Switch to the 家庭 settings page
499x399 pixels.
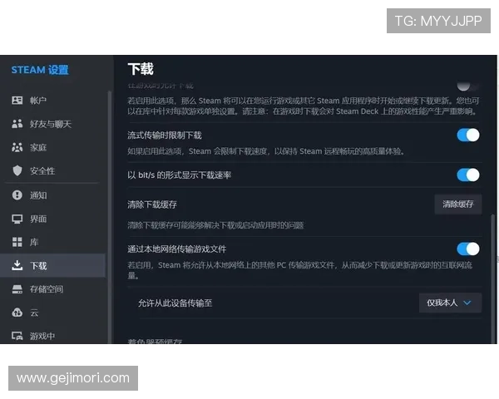coord(53,147)
